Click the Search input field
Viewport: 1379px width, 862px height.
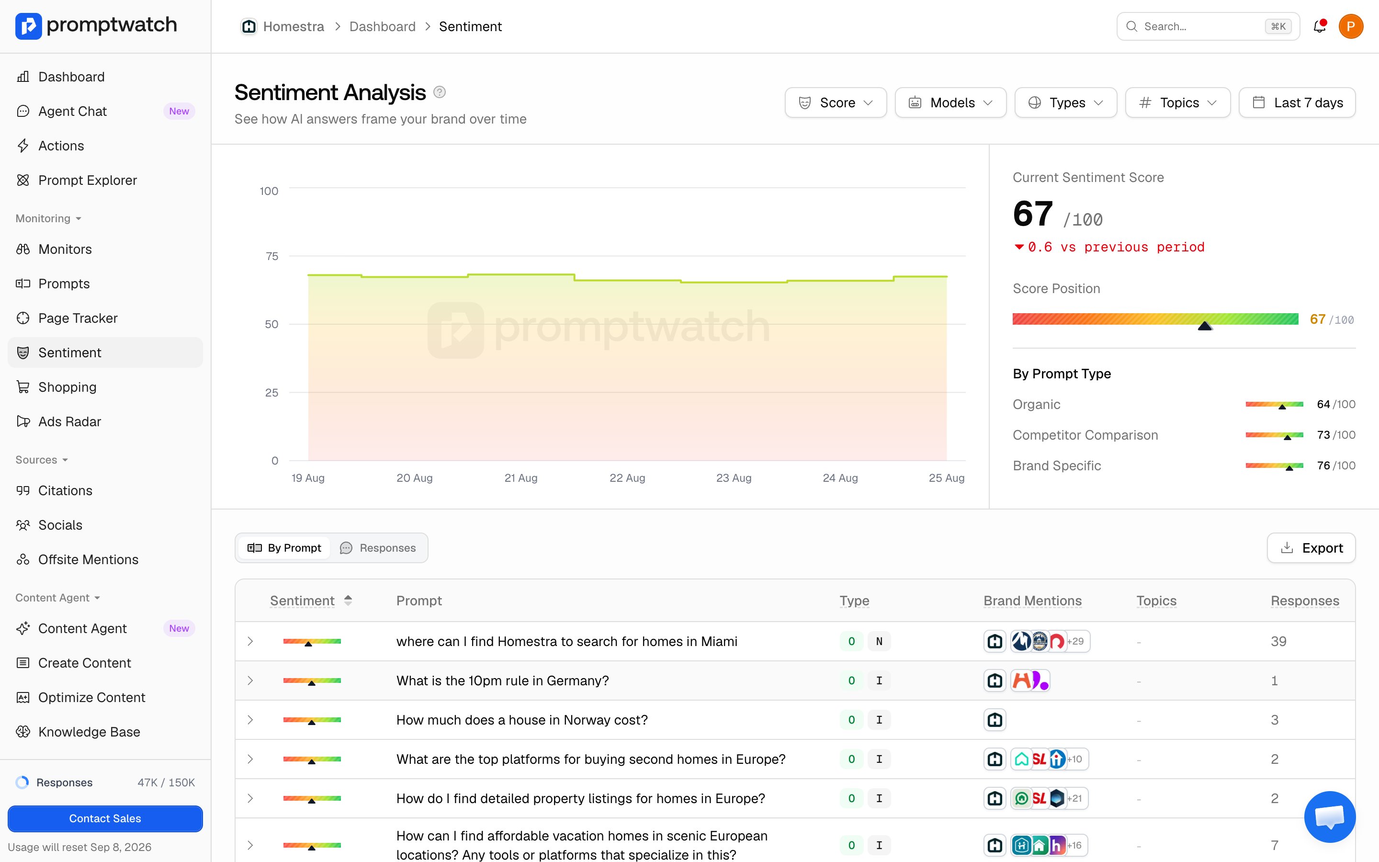(x=1208, y=26)
